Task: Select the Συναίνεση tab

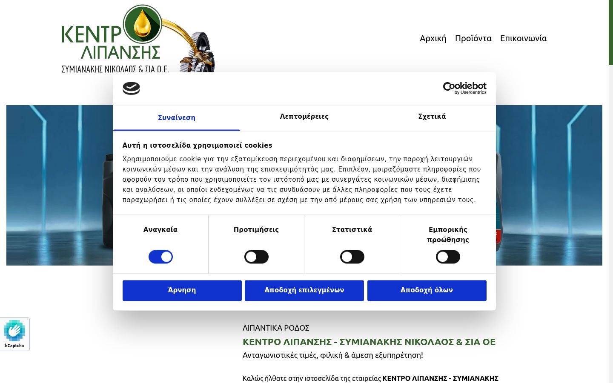Action: pyautogui.click(x=177, y=118)
